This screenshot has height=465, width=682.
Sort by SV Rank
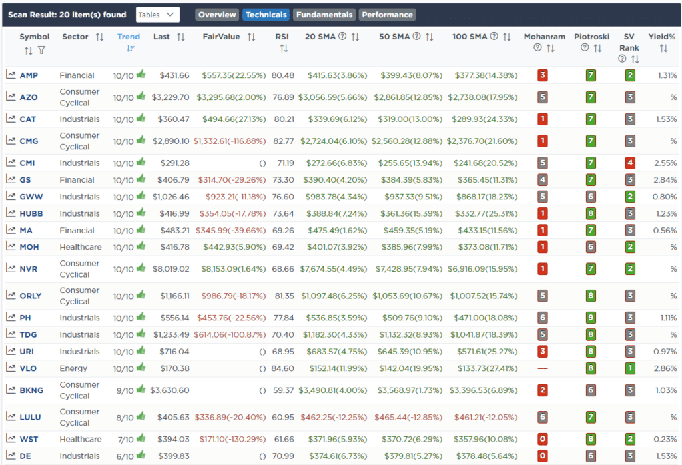pyautogui.click(x=635, y=59)
